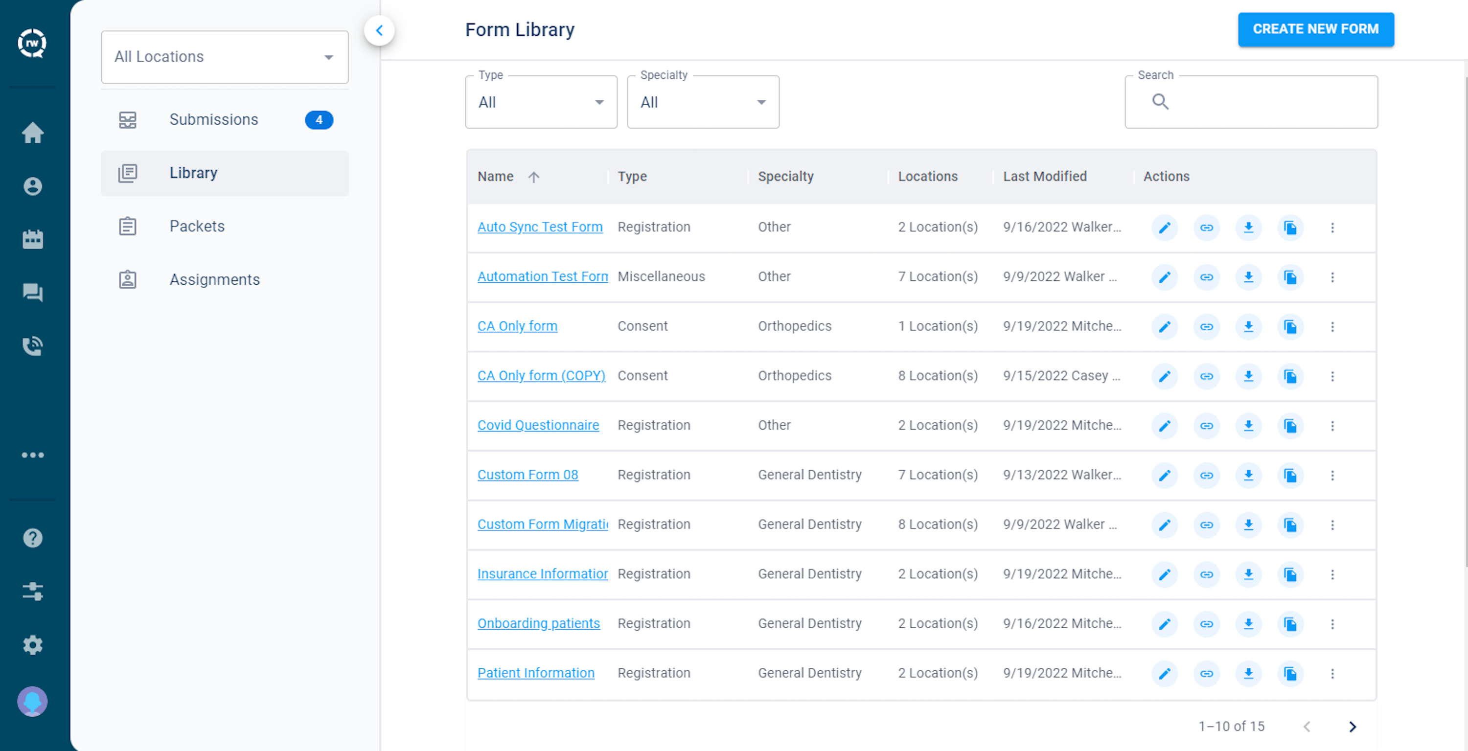Duplicate the Custom Form 08

click(x=1290, y=476)
